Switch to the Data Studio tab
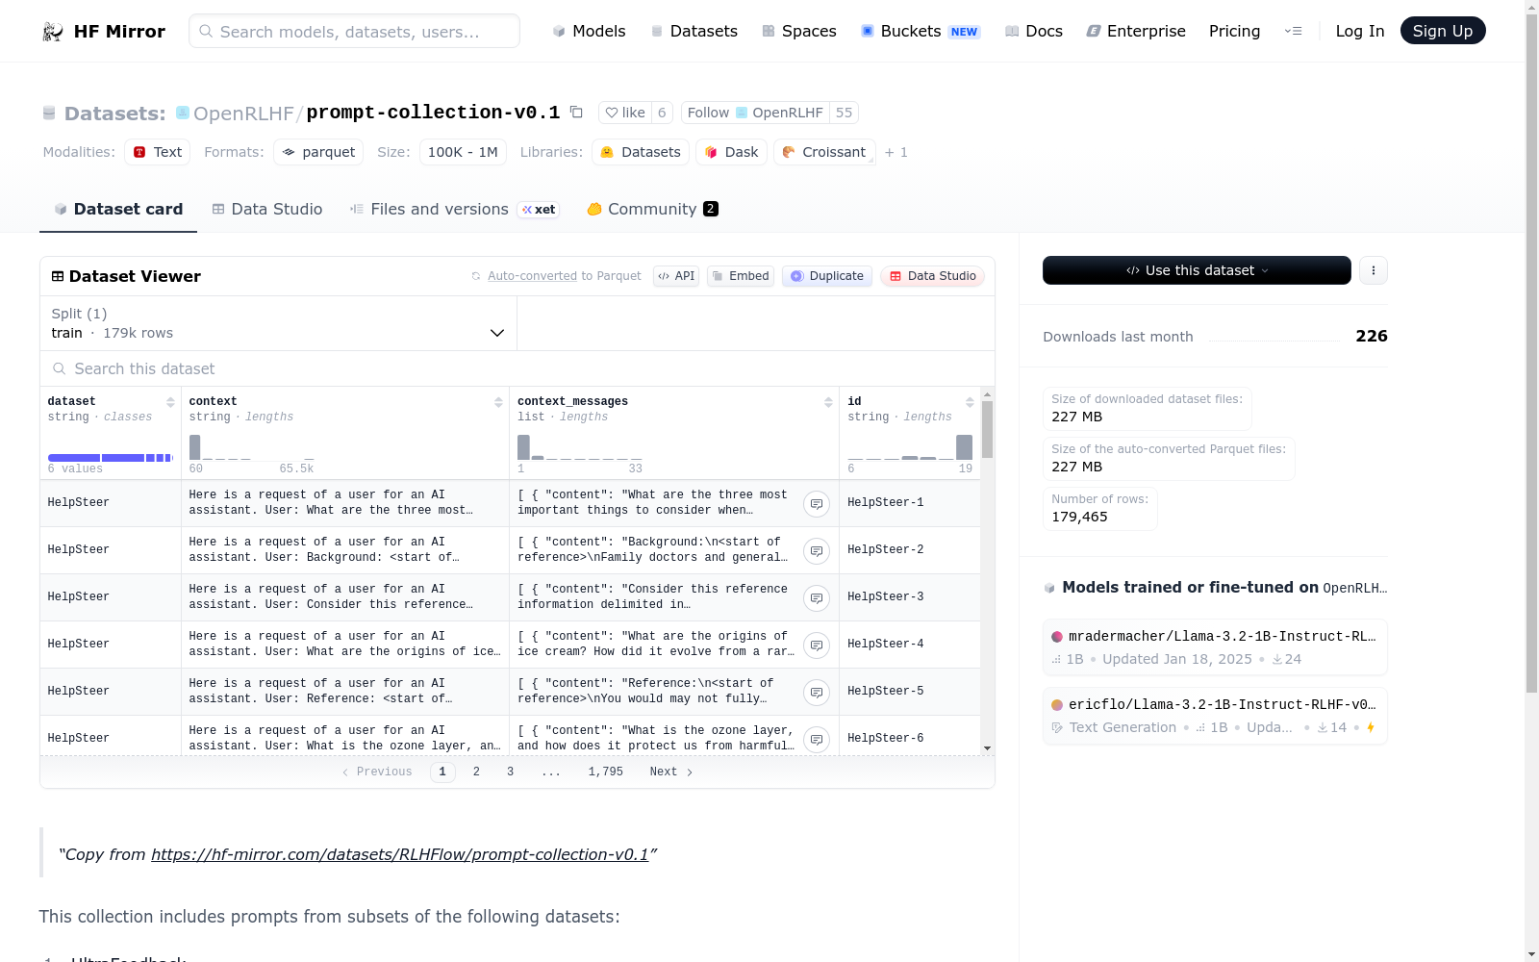 pos(267,209)
